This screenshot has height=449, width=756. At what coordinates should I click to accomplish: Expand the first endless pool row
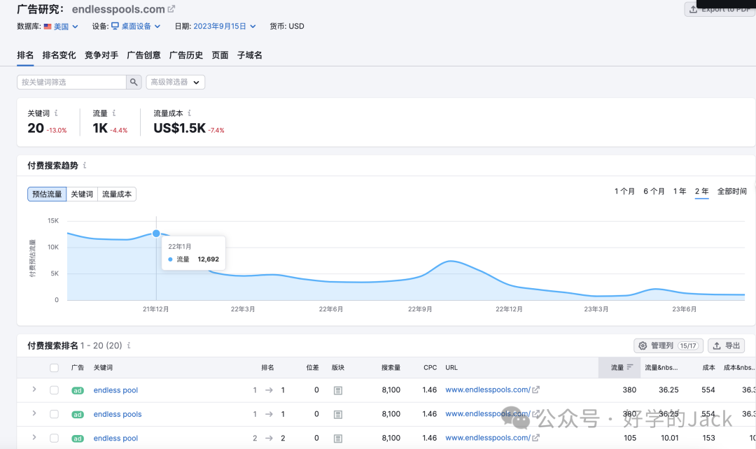[x=34, y=390]
